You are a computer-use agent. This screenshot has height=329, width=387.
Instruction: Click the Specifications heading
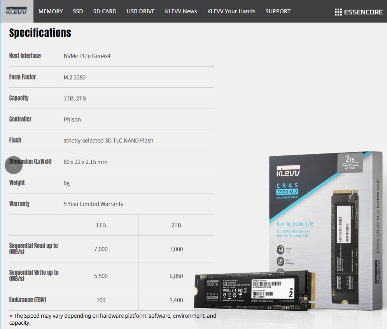[40, 33]
